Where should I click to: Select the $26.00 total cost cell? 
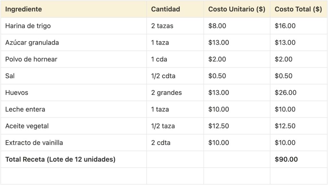pos(285,93)
